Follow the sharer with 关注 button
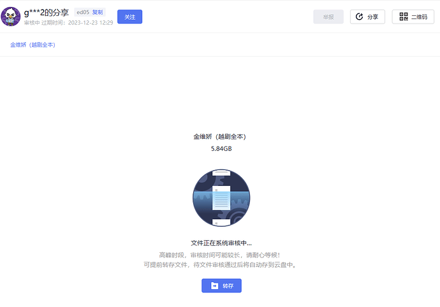440x307 pixels. pyautogui.click(x=129, y=17)
